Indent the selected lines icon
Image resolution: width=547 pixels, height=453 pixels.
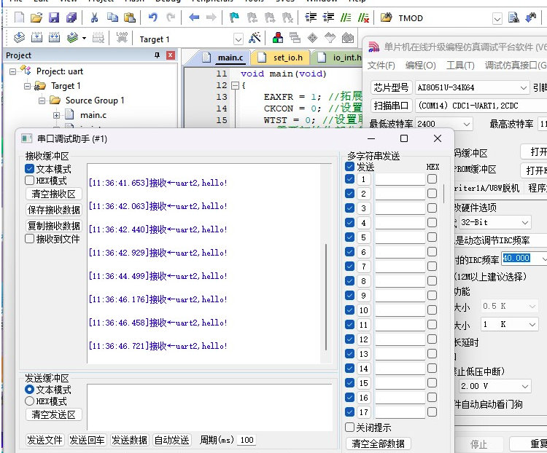pos(311,17)
